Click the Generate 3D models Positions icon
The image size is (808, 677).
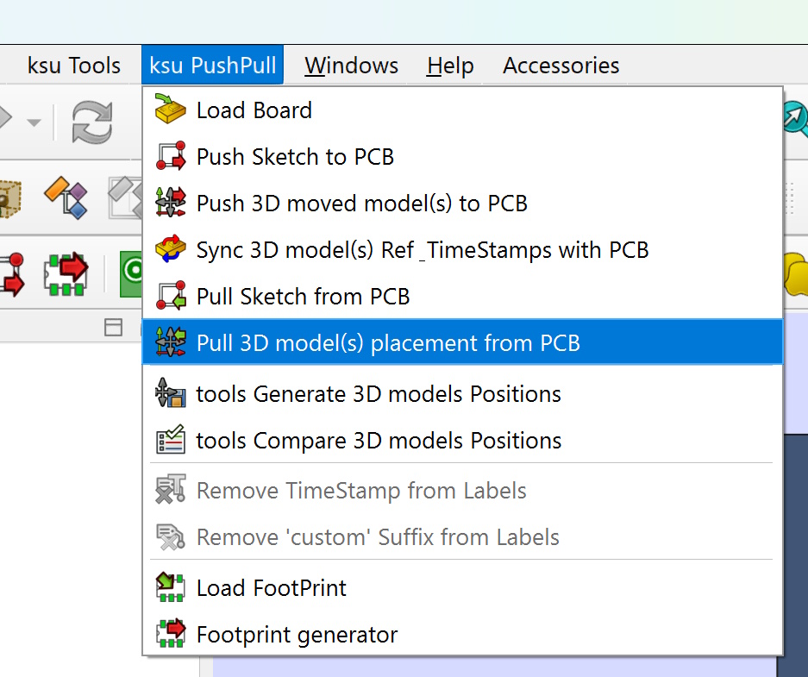pyautogui.click(x=170, y=394)
